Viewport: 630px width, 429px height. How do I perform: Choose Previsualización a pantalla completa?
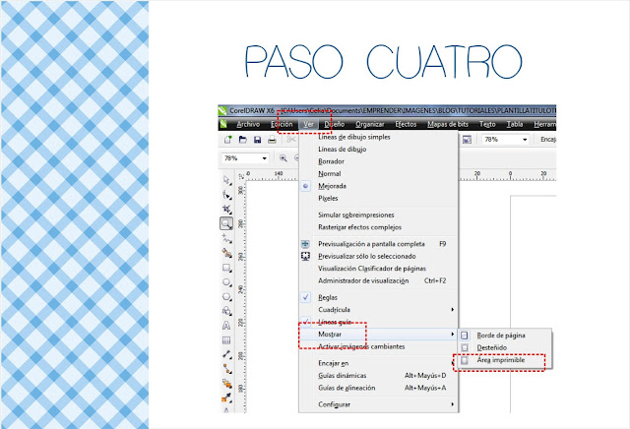pos(371,244)
